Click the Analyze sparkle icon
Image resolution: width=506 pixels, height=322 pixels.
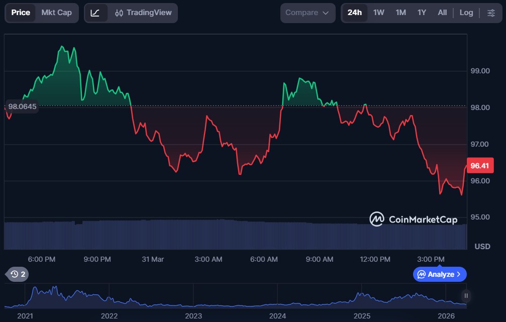pos(422,274)
